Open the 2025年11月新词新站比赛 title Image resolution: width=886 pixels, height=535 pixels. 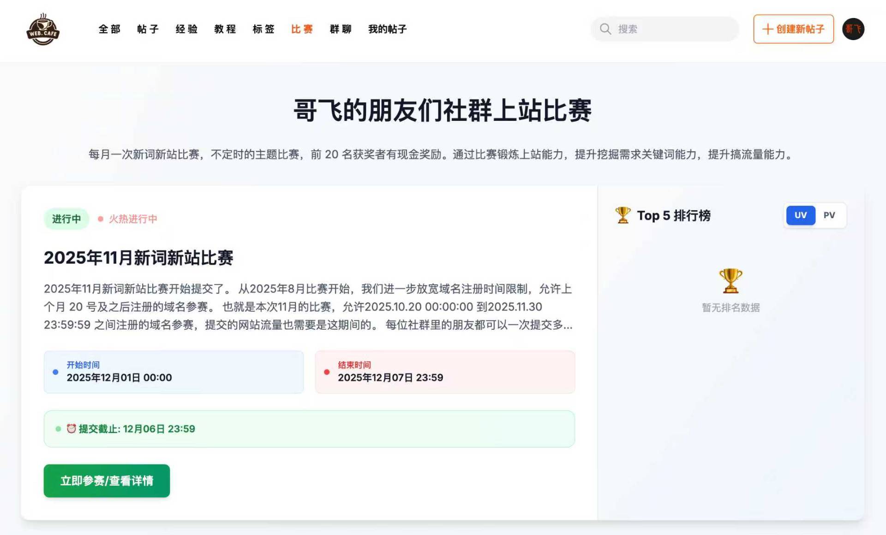click(138, 257)
